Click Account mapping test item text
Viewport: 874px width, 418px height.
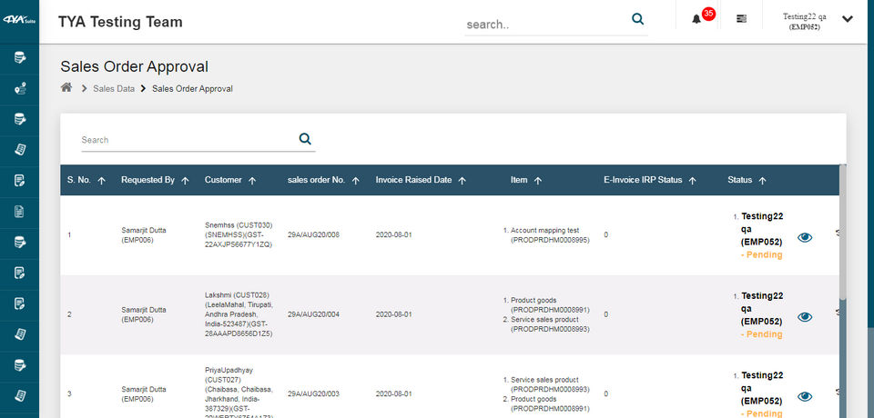coord(545,230)
